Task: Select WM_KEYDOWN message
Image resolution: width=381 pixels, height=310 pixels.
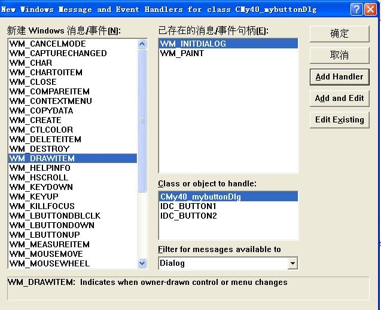Action: pyautogui.click(x=72, y=187)
